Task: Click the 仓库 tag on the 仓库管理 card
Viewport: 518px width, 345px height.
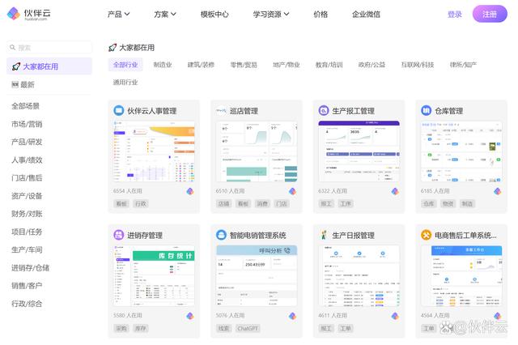Action: click(x=429, y=203)
